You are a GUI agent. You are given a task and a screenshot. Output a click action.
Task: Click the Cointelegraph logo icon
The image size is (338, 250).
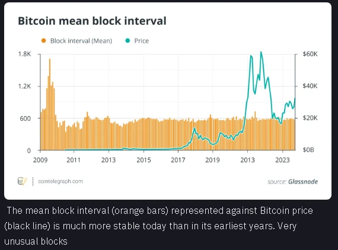[23, 181]
